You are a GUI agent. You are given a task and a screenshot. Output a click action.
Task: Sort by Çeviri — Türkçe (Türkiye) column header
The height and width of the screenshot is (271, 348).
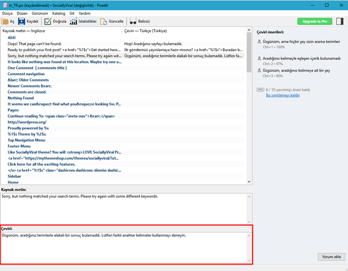point(183,30)
